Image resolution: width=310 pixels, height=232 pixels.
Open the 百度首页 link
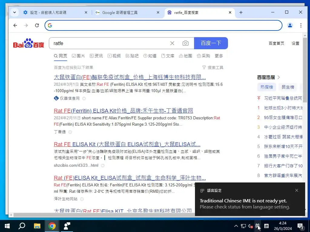pos(276,43)
